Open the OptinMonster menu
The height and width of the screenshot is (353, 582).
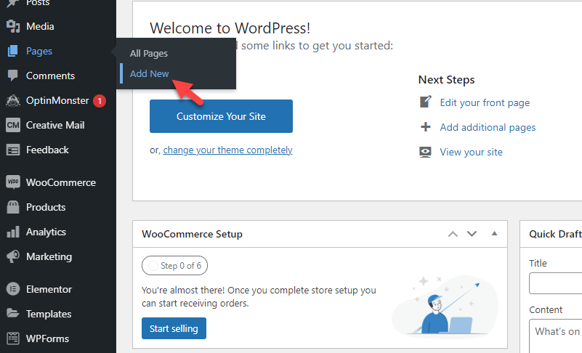pos(58,100)
